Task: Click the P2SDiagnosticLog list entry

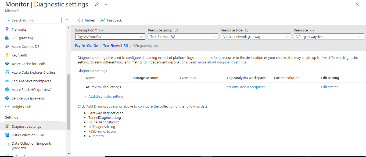Action: [x=102, y=131]
